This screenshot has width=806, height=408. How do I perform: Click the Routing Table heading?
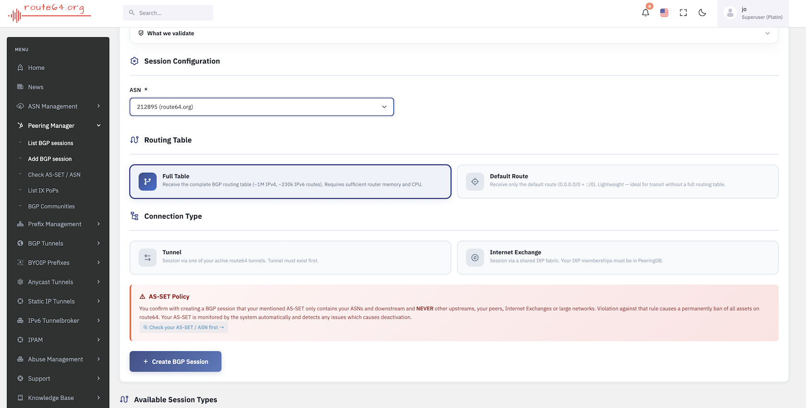[168, 140]
